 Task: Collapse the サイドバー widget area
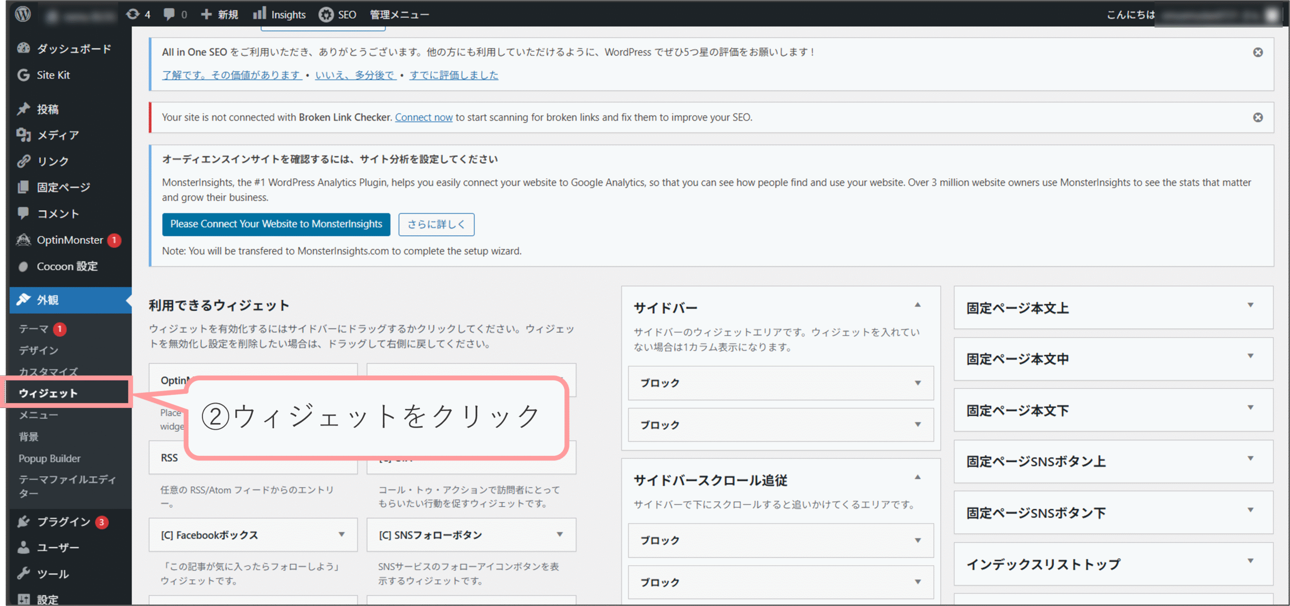[x=917, y=305]
